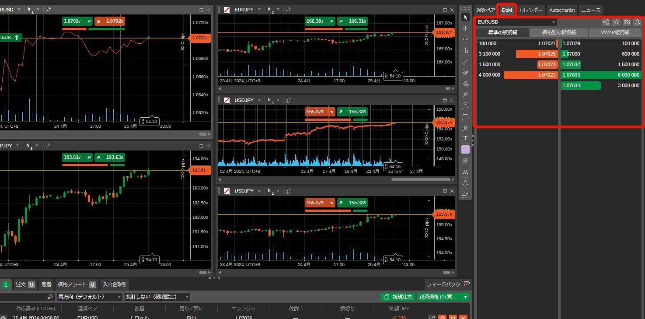Image resolution: width=645 pixels, height=319 pixels.
Task: Click the 54:10 countdown on EURJPY chart
Action: [392, 76]
